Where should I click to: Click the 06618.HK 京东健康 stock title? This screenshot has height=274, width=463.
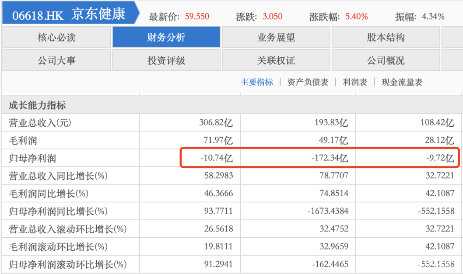(x=69, y=14)
